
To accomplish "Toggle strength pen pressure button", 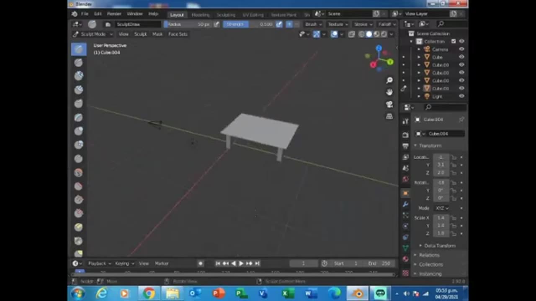I will 279,24.
